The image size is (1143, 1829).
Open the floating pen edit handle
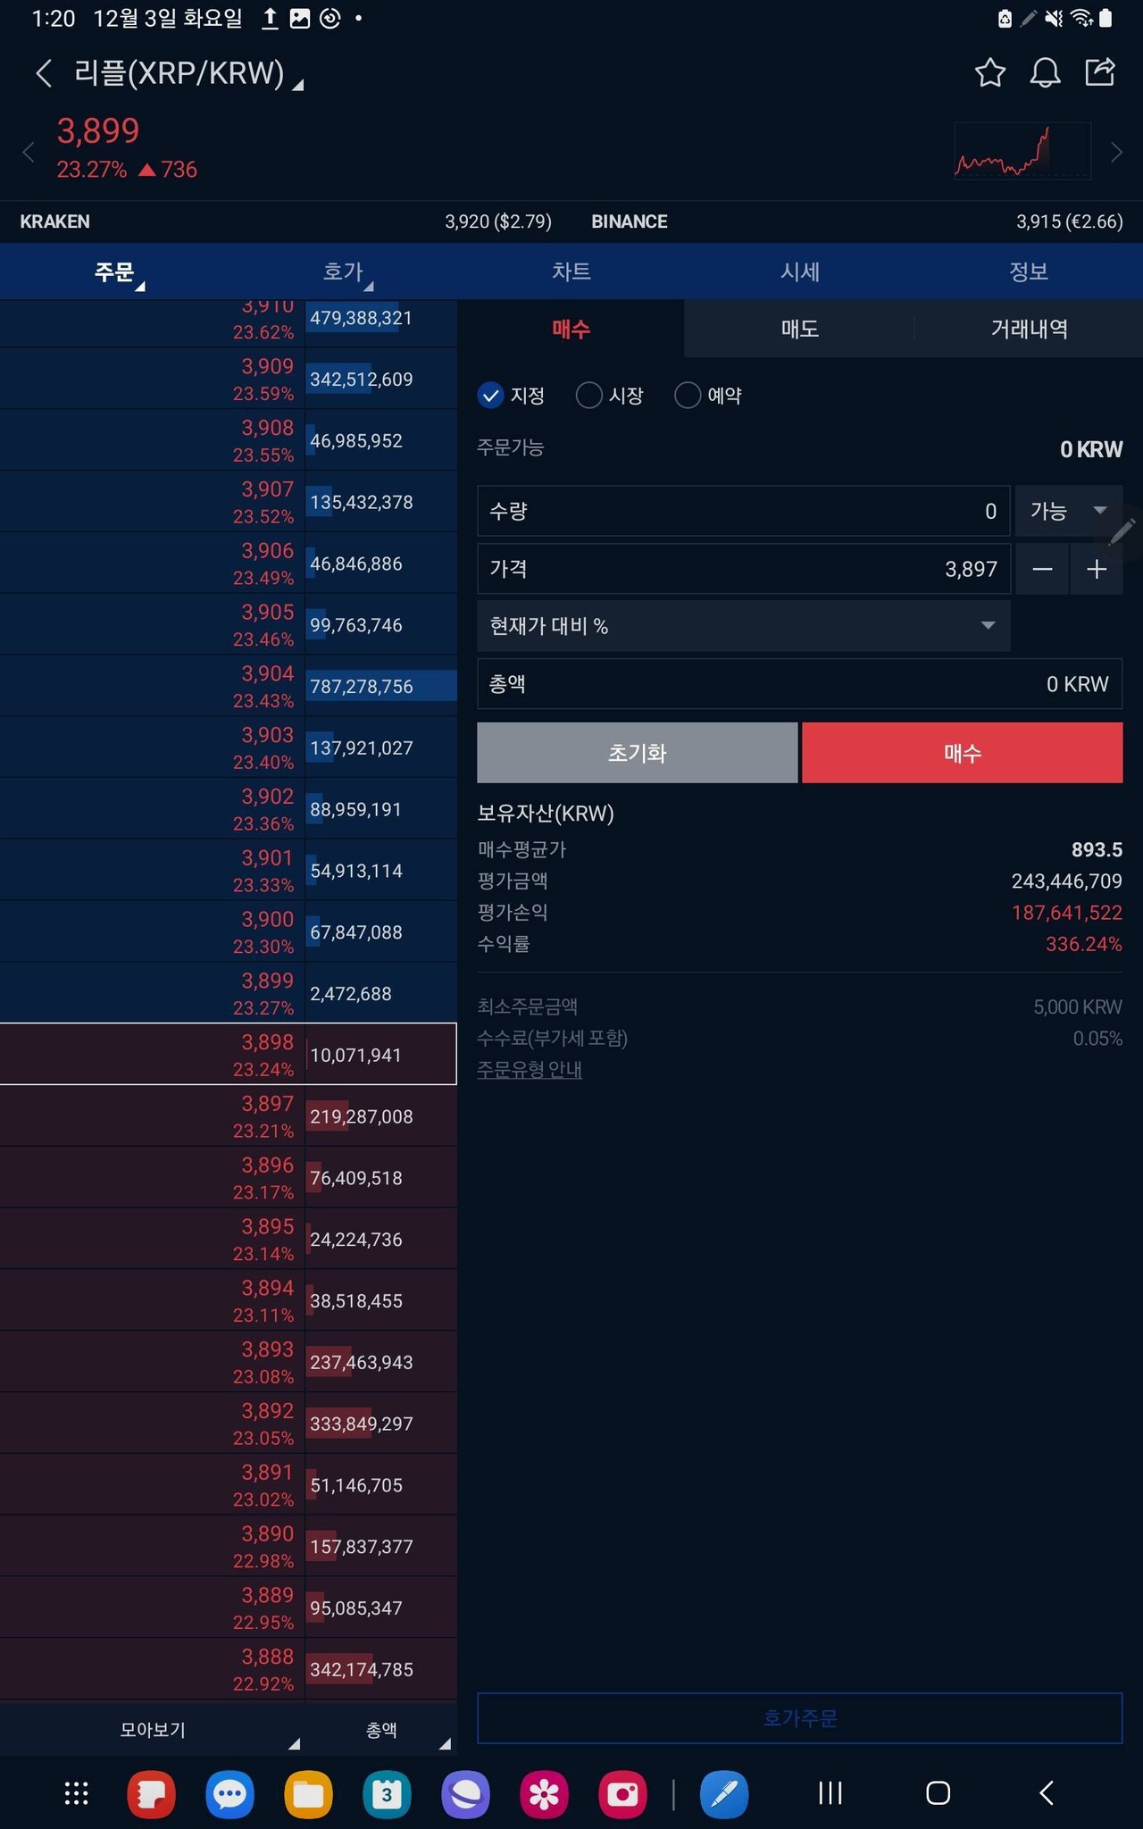[x=1122, y=532]
